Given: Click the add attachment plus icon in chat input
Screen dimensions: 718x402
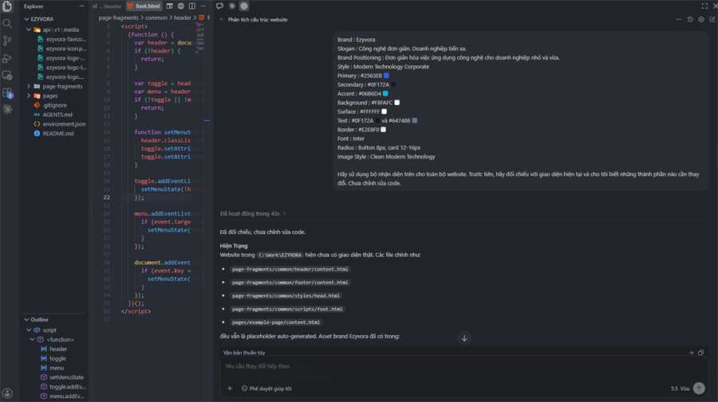Looking at the screenshot, I should coord(230,388).
